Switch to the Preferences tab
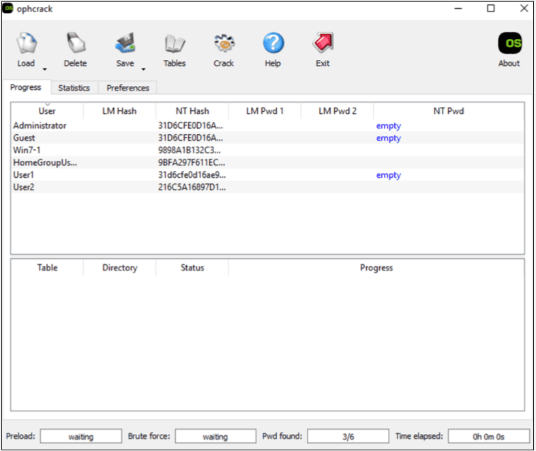The height and width of the screenshot is (451, 536). [x=128, y=88]
